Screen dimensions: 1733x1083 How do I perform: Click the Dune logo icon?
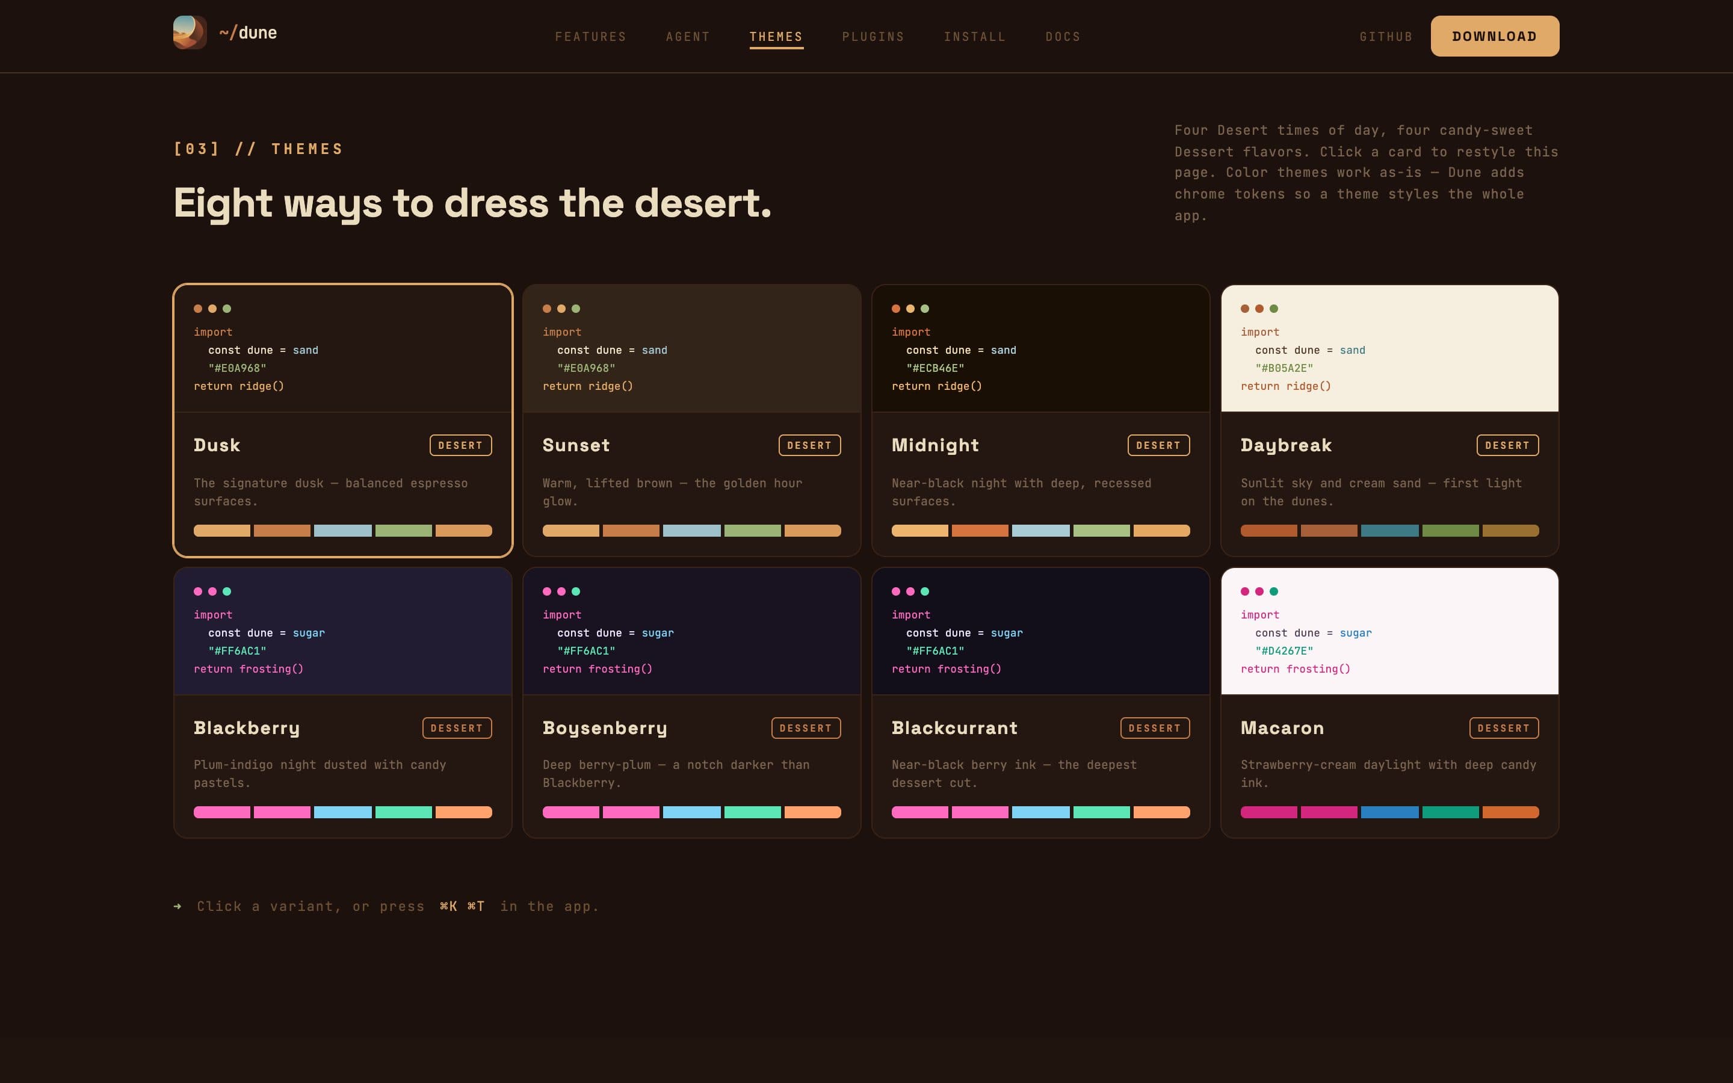[x=190, y=32]
